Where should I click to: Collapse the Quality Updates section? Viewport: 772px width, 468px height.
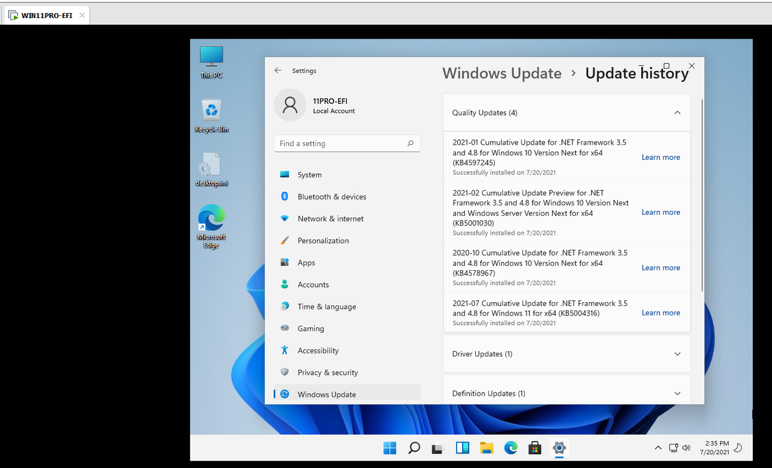(x=677, y=113)
